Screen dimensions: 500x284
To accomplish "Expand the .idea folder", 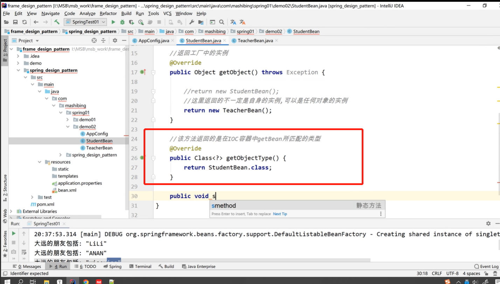I will [x=18, y=56].
